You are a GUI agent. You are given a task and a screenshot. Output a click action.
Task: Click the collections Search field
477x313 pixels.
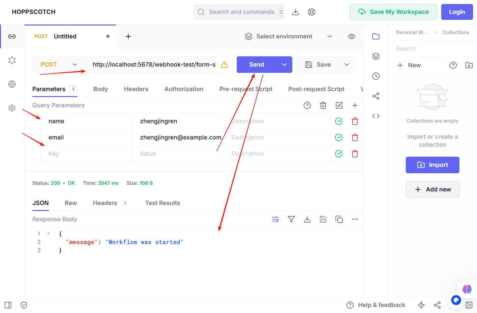click(x=433, y=49)
